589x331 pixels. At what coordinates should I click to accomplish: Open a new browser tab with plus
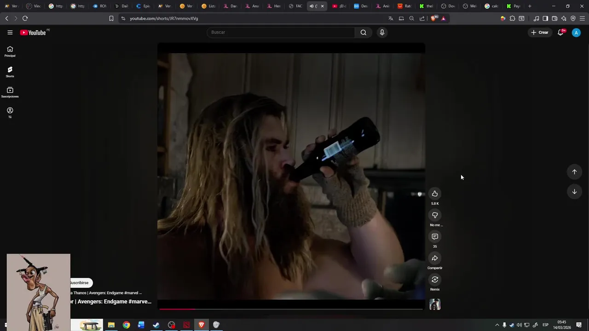coord(530,6)
